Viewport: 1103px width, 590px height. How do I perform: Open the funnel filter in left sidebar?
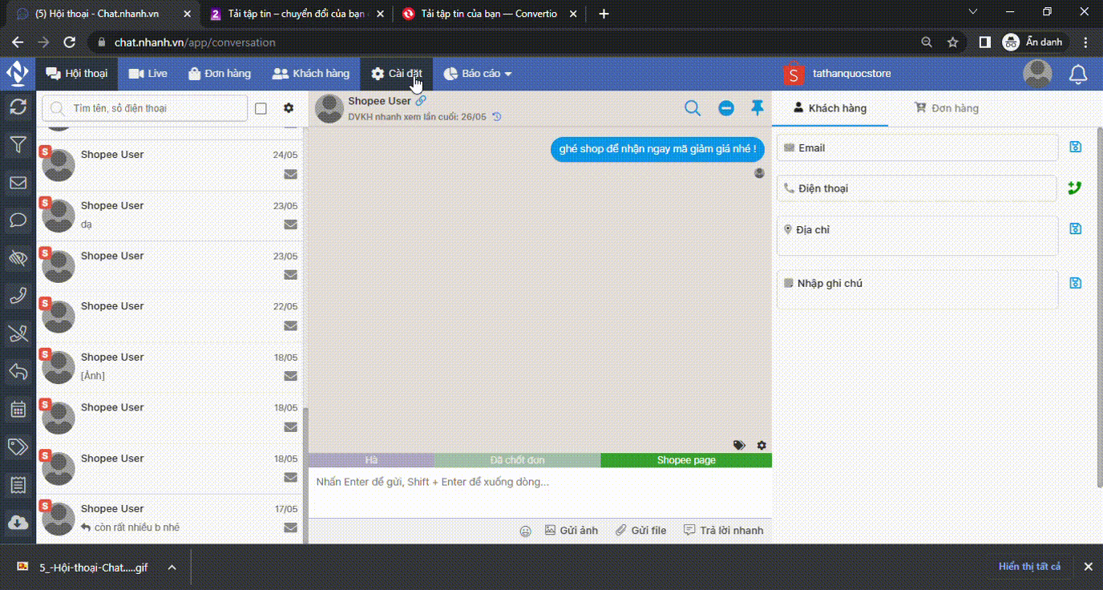point(18,145)
